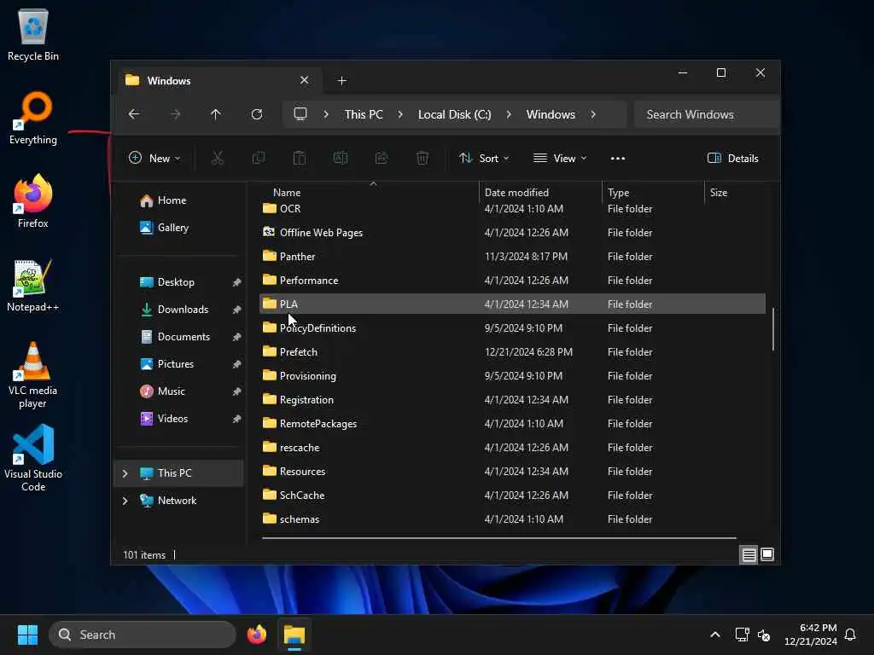
Task: Add a new File Explorer tab
Action: [x=341, y=81]
